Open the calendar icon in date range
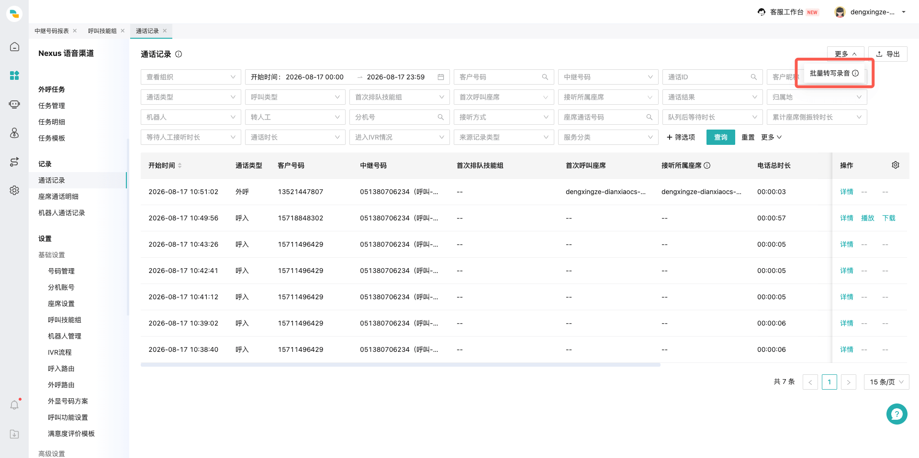The image size is (919, 458). (441, 77)
